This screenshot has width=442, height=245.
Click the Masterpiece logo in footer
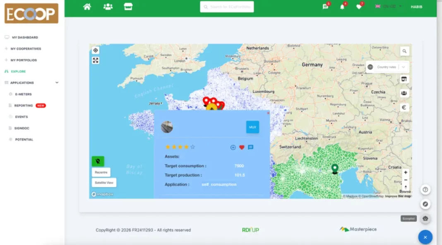pyautogui.click(x=358, y=229)
